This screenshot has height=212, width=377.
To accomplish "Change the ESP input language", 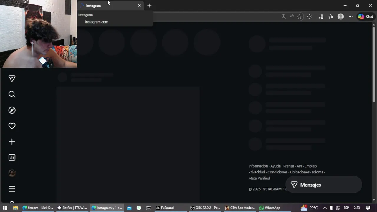I will pos(346,208).
